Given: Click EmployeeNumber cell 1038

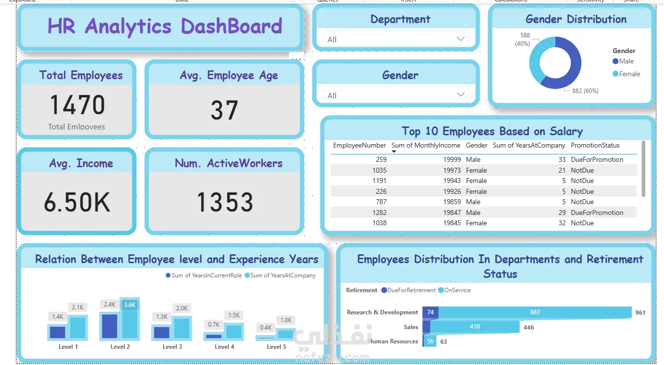Looking at the screenshot, I should [379, 223].
